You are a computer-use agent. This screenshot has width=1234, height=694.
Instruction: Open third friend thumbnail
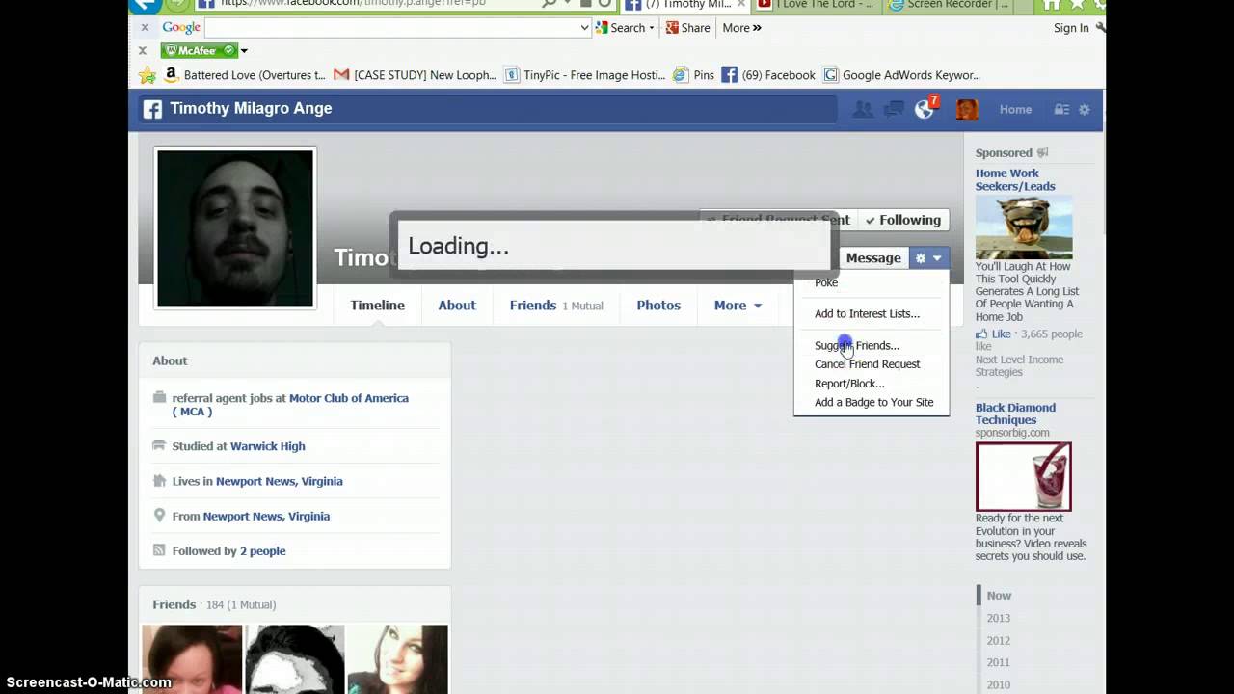click(397, 659)
